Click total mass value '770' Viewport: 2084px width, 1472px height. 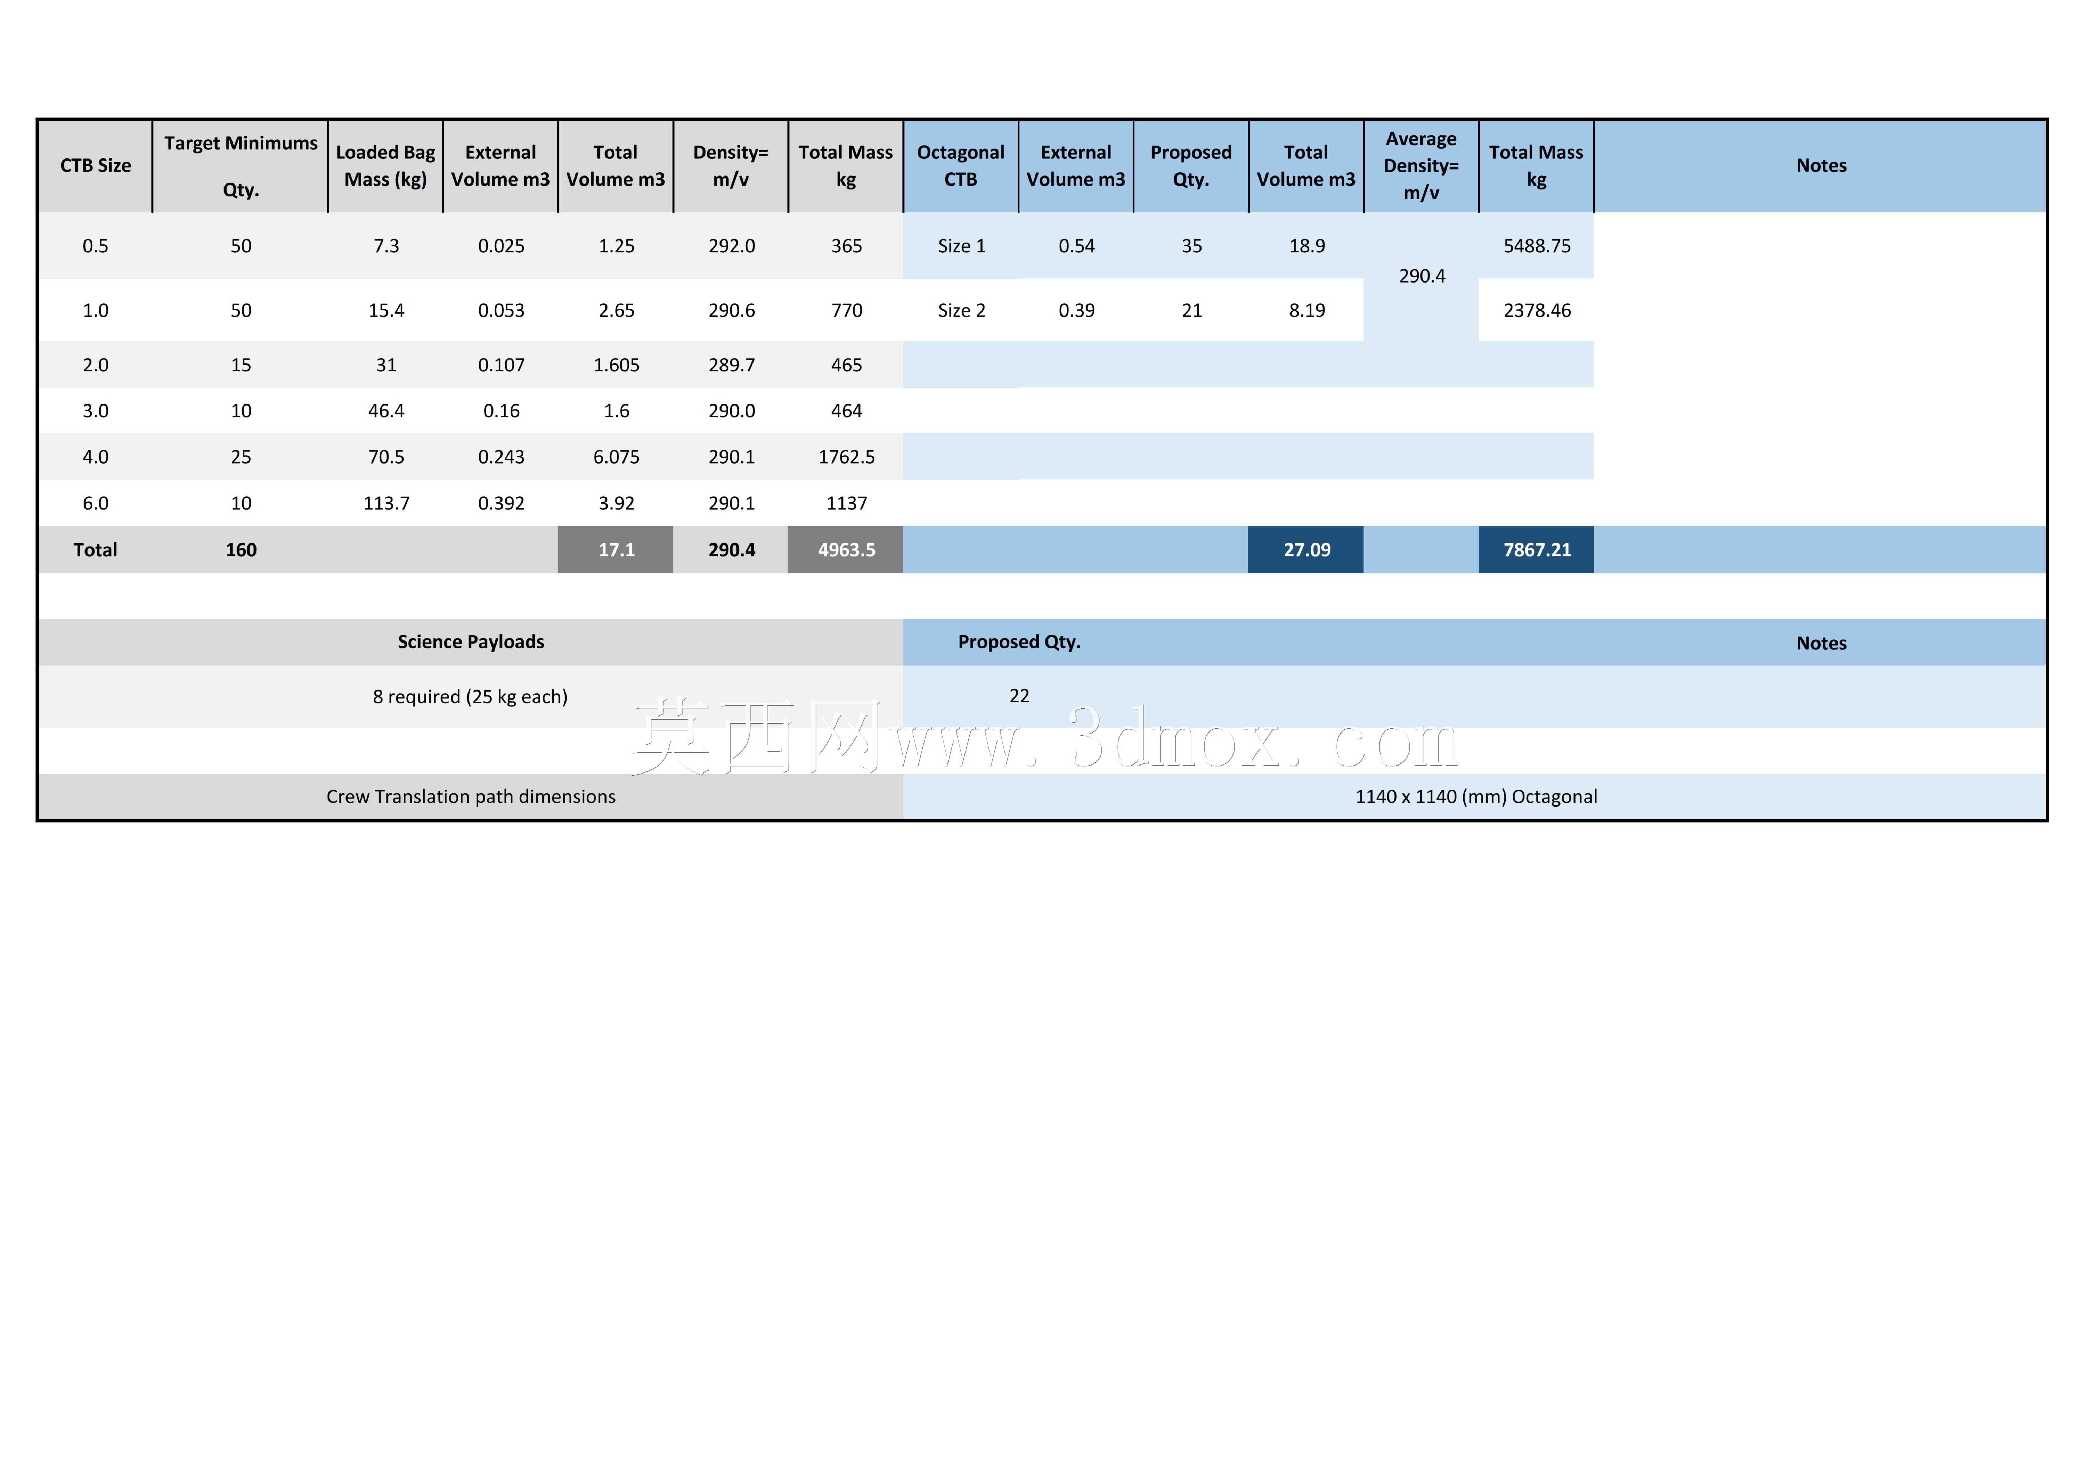click(846, 310)
